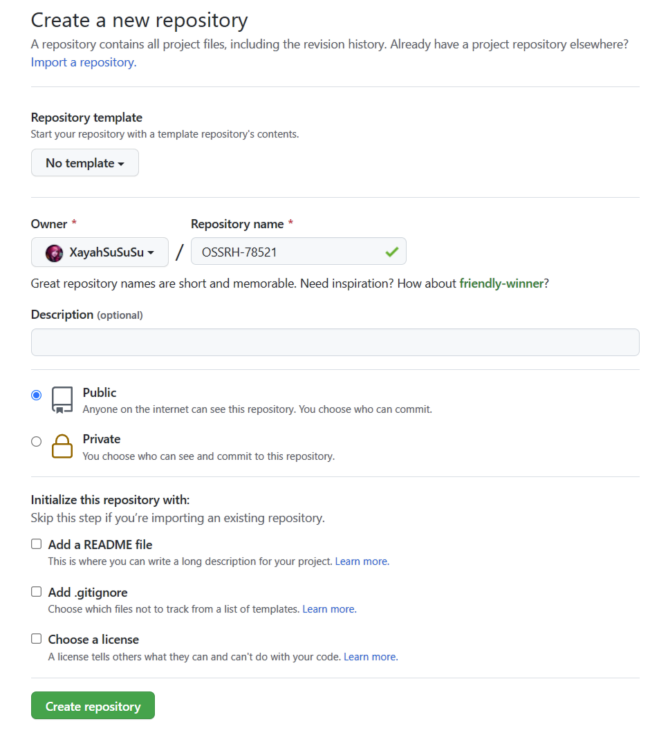The height and width of the screenshot is (753, 668).
Task: Click the green checkmark in repository name field
Action: click(392, 252)
